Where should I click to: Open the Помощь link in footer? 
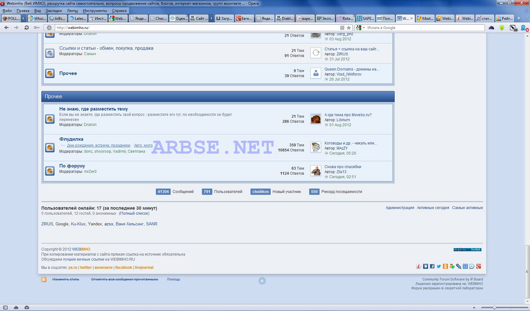tap(174, 280)
